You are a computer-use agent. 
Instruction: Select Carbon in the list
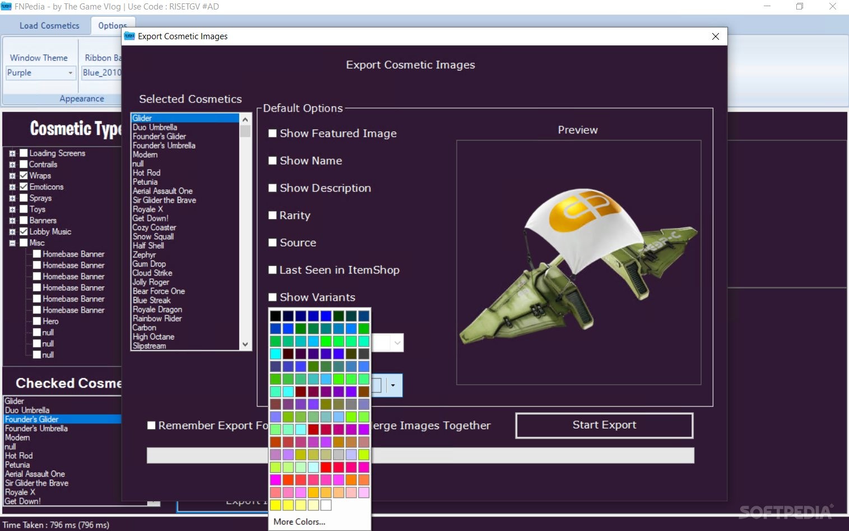(x=144, y=328)
